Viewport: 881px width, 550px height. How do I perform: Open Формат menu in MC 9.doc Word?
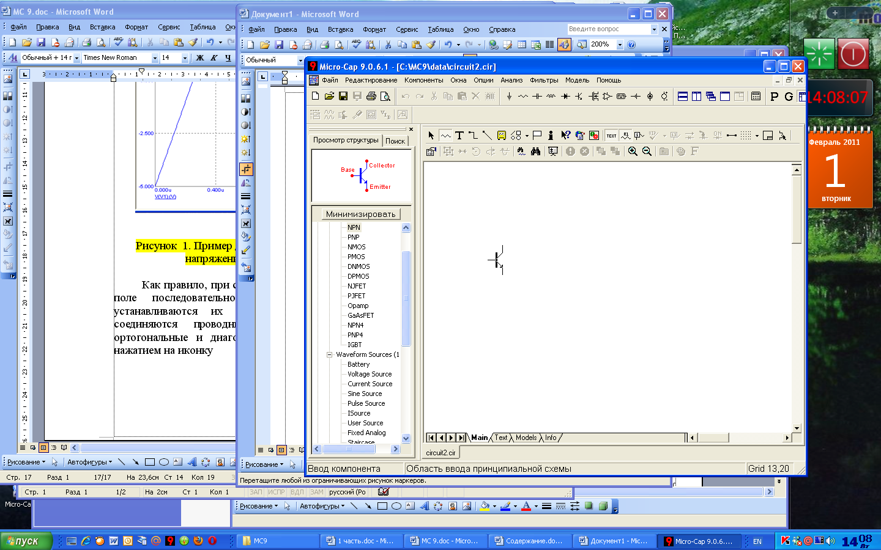136,27
